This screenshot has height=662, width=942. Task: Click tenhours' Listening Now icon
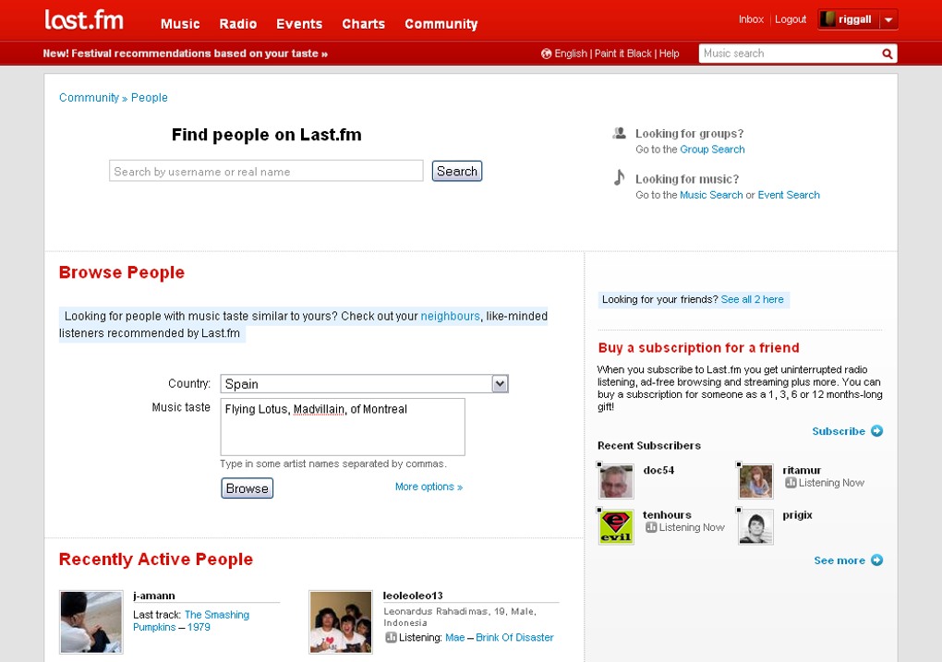pyautogui.click(x=651, y=527)
